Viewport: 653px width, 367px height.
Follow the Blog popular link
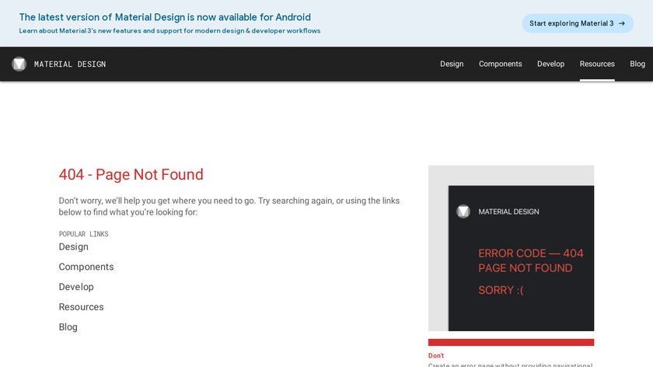[x=68, y=327]
